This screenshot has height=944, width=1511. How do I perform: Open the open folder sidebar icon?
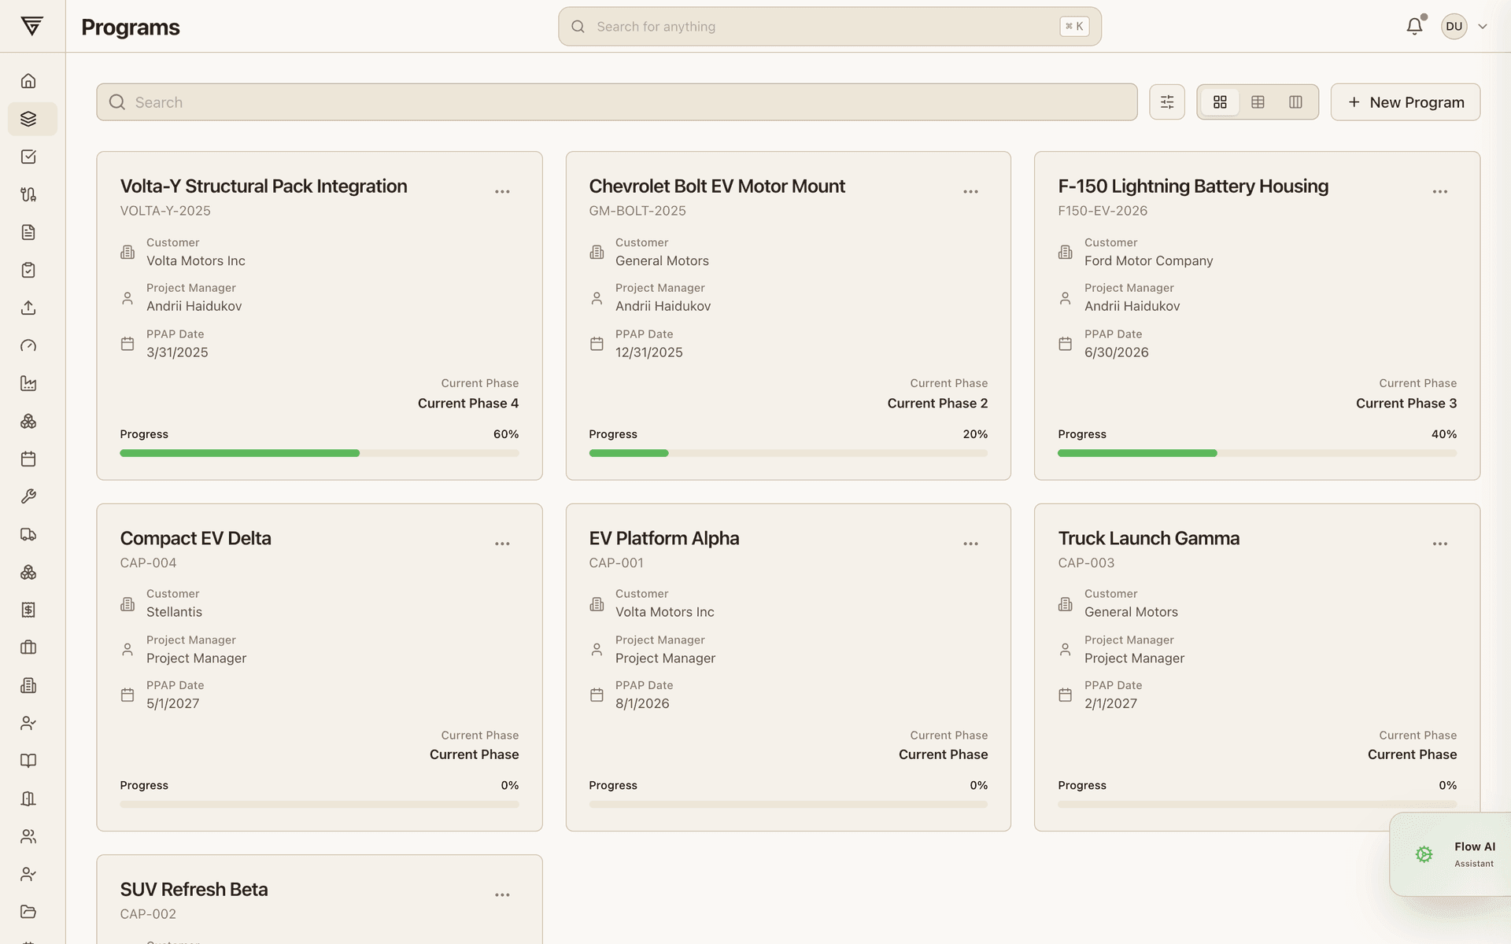coord(28,912)
